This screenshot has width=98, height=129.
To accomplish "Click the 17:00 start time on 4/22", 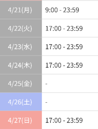I will point(53,28).
